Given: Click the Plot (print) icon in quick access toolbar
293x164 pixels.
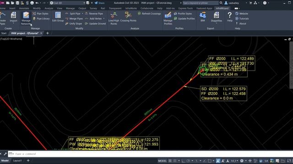Looking at the screenshot, I should (x=32, y=3).
